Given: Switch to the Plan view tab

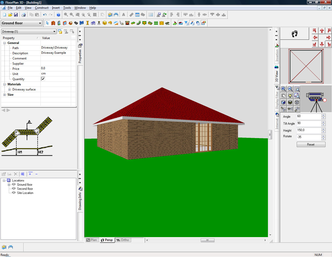Looking at the screenshot, I should tap(92, 240).
